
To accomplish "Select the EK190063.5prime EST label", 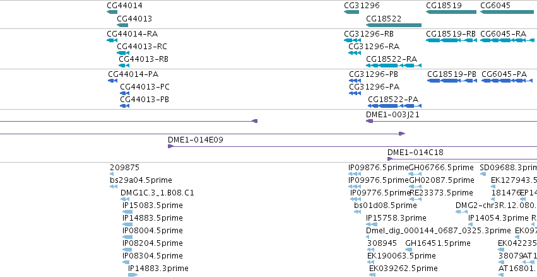I will [x=401, y=256].
